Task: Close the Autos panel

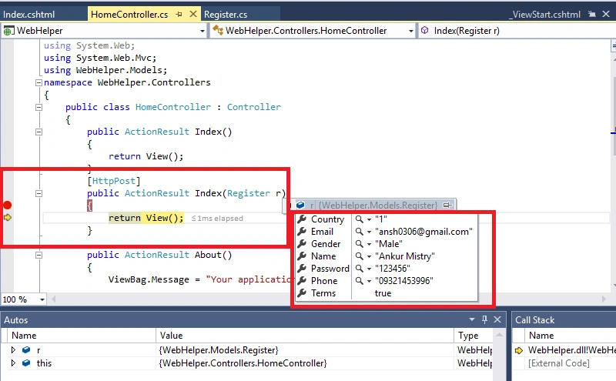Action: click(x=497, y=319)
